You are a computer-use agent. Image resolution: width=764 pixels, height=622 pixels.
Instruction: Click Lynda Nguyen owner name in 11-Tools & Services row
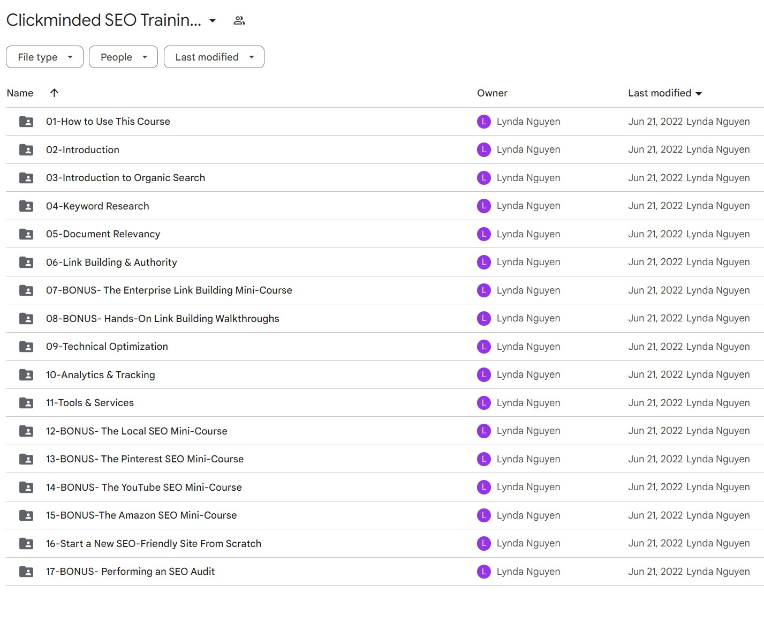click(528, 403)
